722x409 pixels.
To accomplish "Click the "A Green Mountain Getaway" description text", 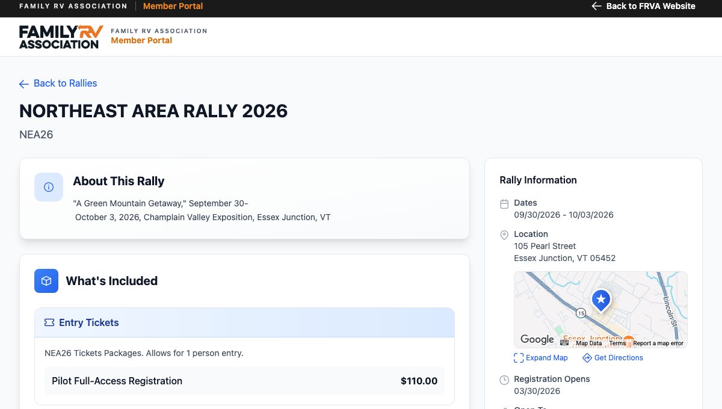I will click(x=202, y=210).
